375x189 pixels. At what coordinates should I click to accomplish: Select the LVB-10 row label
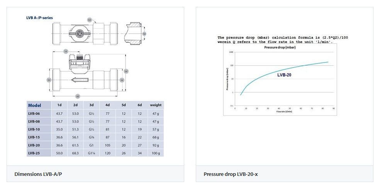(x=34, y=129)
